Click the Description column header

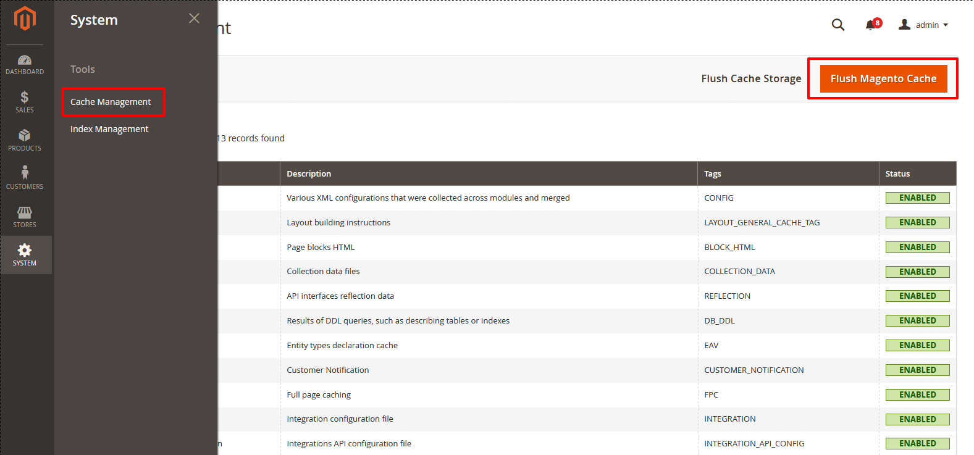[309, 174]
